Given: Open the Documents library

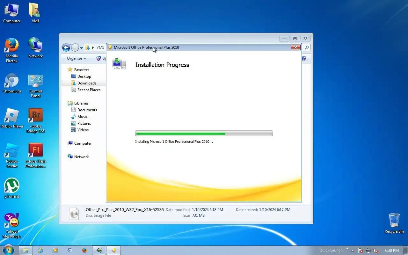Looking at the screenshot, I should click(87, 110).
